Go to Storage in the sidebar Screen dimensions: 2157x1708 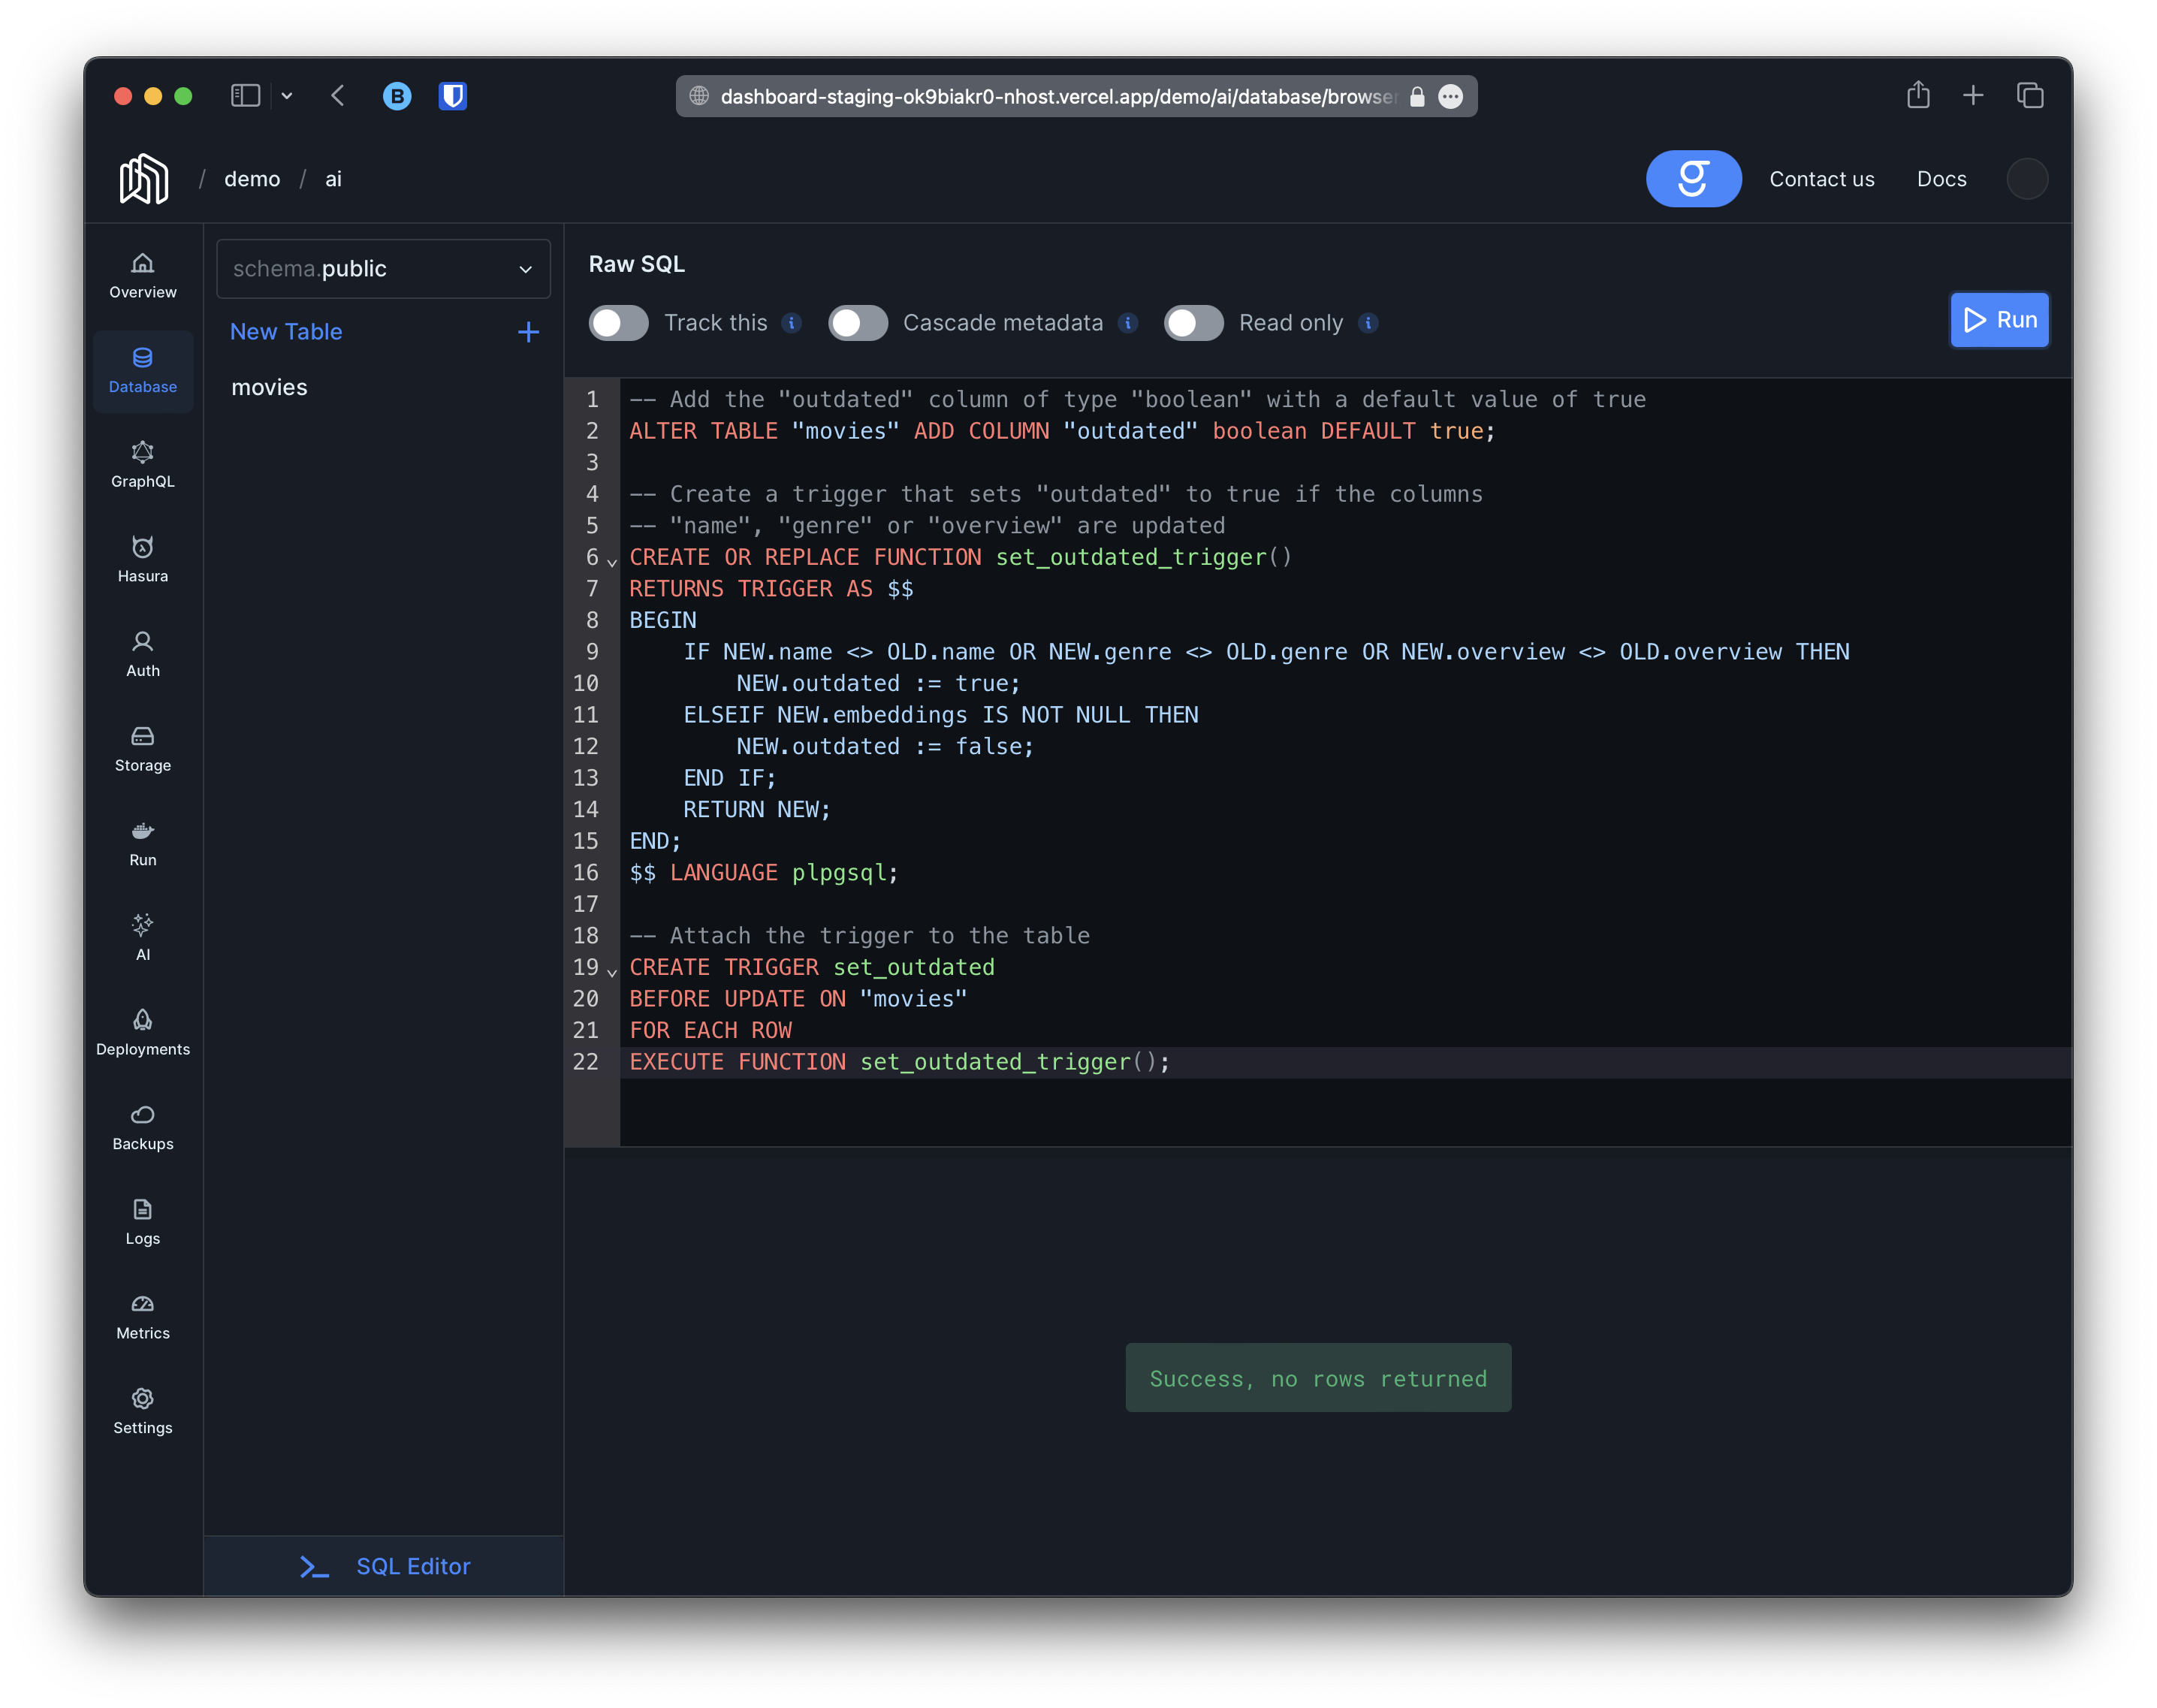click(x=143, y=749)
